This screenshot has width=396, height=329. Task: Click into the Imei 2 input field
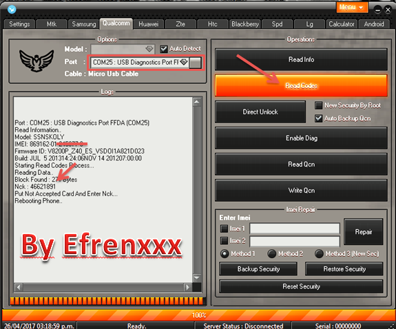tap(295, 241)
